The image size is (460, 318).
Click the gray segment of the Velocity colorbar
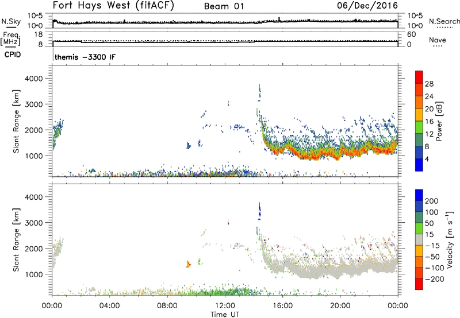click(x=419, y=239)
